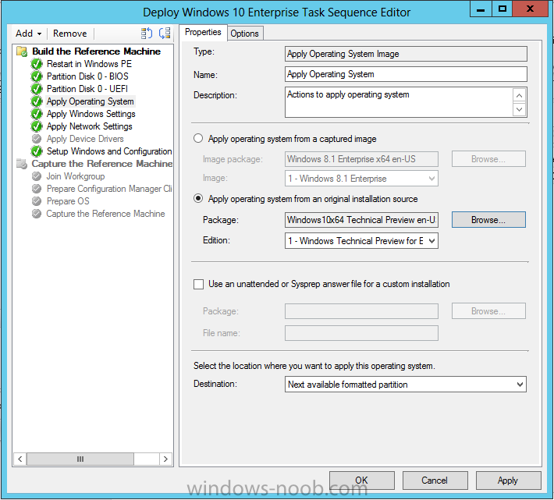Click the green check icon beside Apply Network Settings
Viewport: 554px width, 500px height.
pos(37,126)
